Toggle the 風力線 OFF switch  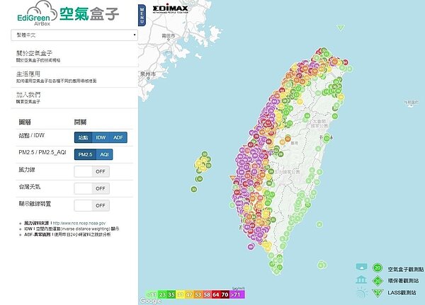click(x=92, y=171)
